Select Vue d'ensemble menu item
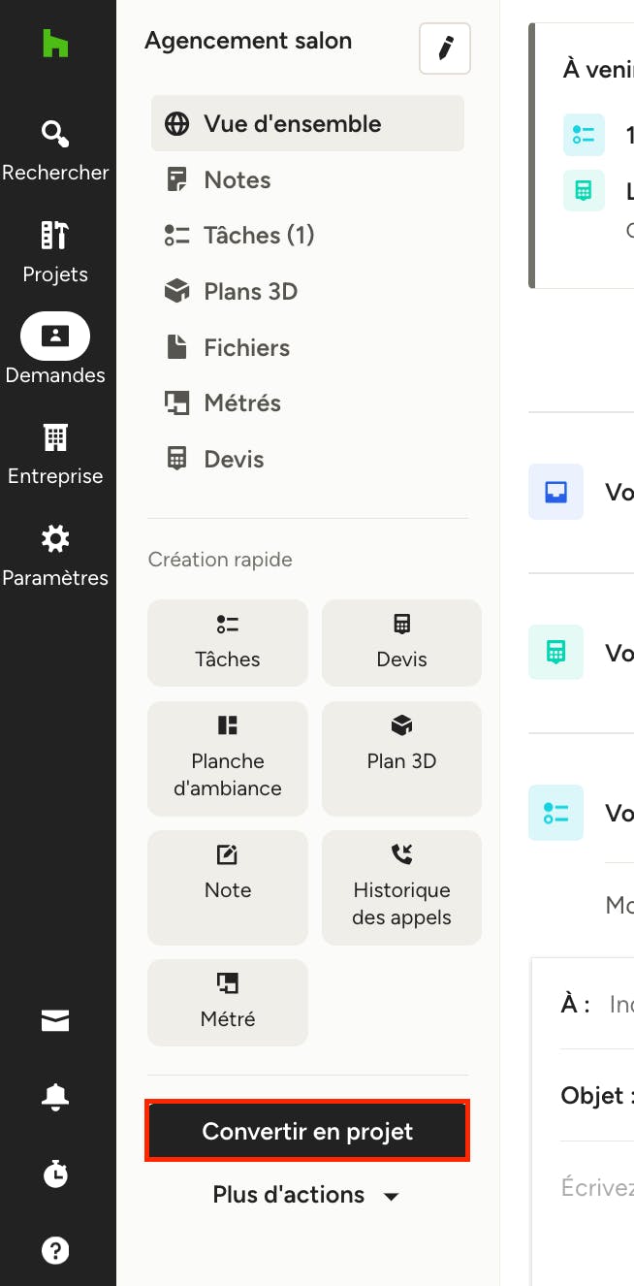Screen dimensions: 634x1286 [x=307, y=123]
